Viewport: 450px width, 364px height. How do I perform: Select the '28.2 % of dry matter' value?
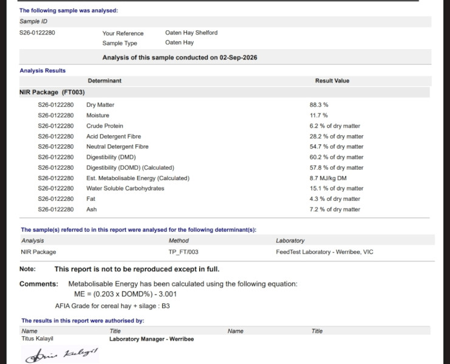click(x=336, y=136)
